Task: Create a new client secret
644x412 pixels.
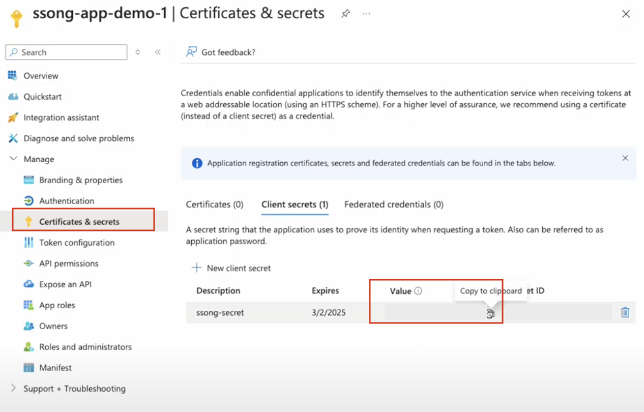Action: 231,268
